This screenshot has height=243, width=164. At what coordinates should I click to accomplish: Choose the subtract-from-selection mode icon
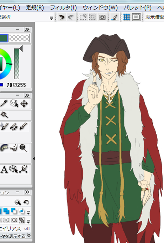click(14, 211)
